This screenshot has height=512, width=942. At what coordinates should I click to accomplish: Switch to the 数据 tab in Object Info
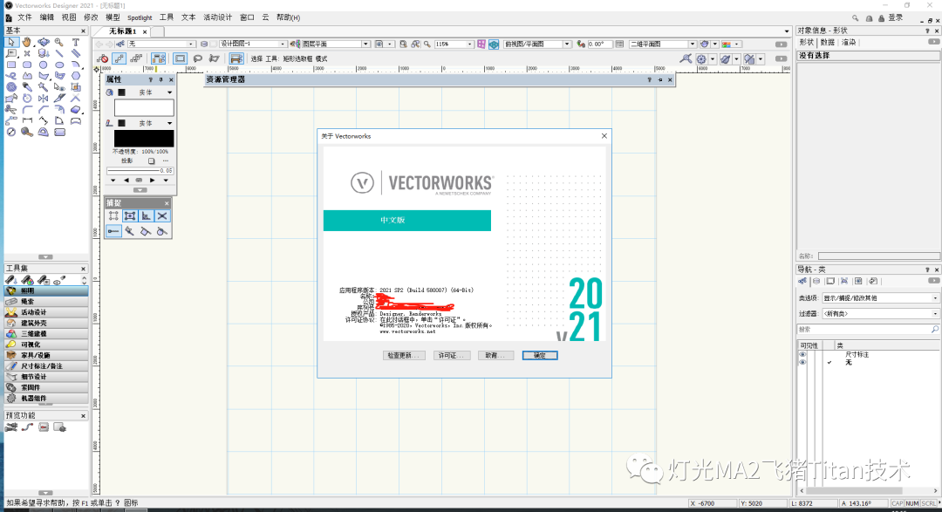(x=828, y=42)
